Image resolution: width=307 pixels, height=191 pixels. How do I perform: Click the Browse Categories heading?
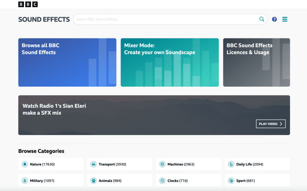[41, 151]
